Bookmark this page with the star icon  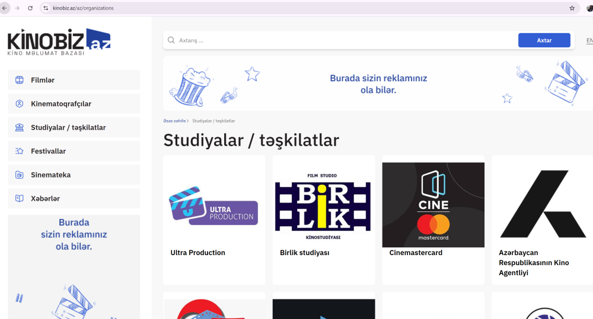572,8
